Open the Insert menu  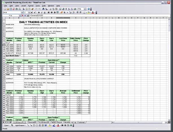click(24, 6)
